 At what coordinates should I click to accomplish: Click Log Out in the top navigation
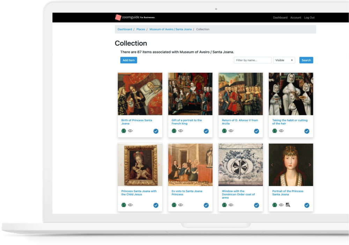309,17
